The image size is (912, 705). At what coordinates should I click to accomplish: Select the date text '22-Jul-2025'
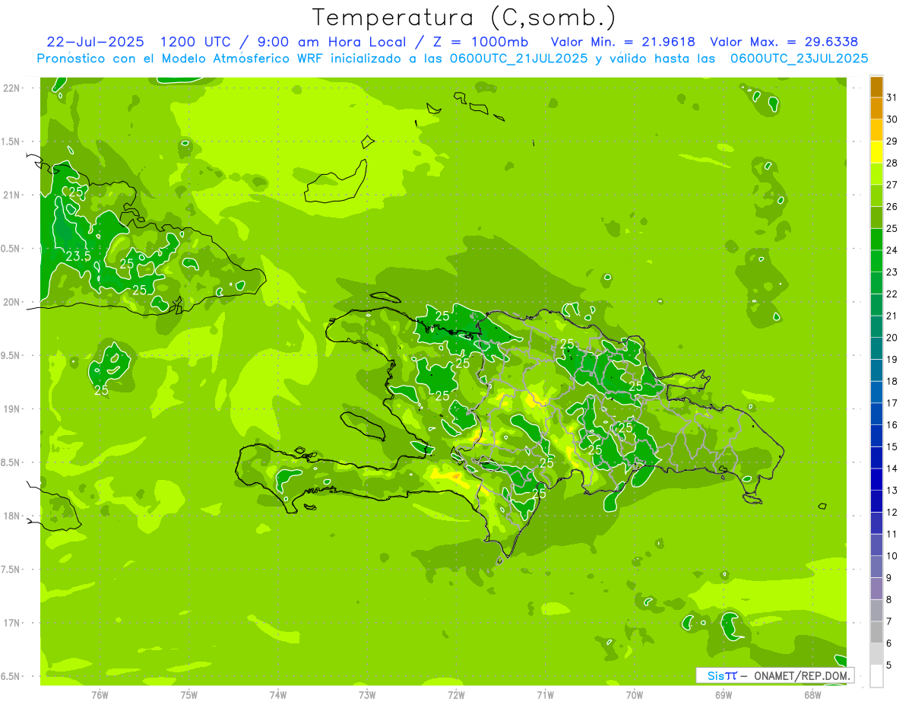coord(95,42)
